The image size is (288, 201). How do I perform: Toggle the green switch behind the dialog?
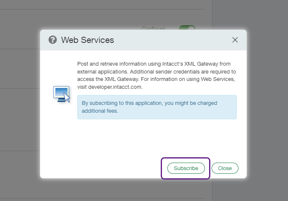[187, 28]
